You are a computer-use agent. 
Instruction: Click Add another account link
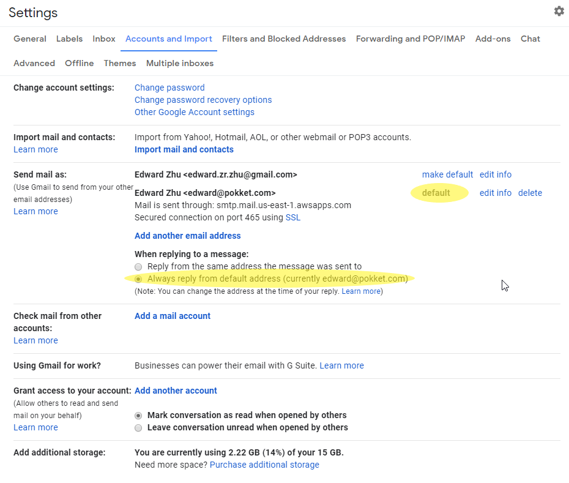click(x=176, y=391)
